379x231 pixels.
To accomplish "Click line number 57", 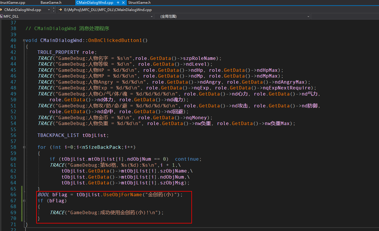I will 13,141.
